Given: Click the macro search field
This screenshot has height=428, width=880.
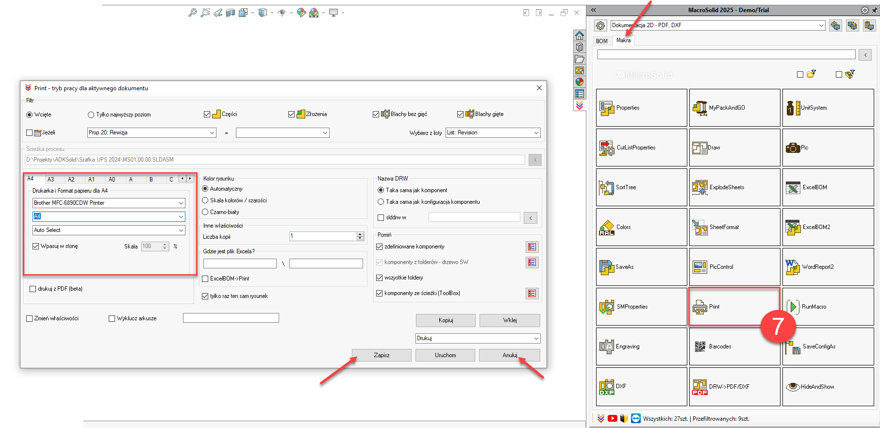Looking at the screenshot, I should [x=726, y=54].
